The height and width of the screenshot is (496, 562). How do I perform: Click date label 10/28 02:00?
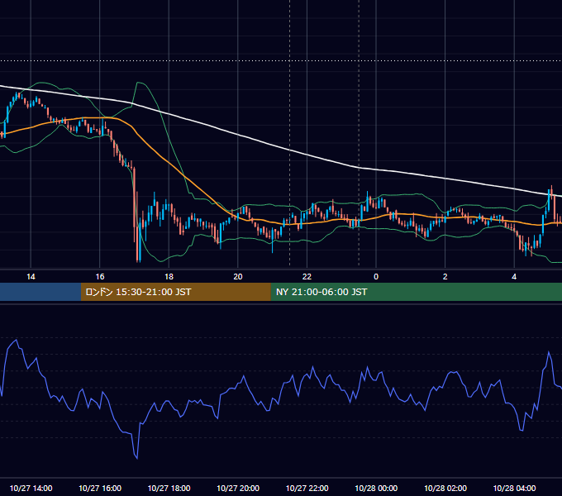445,488
